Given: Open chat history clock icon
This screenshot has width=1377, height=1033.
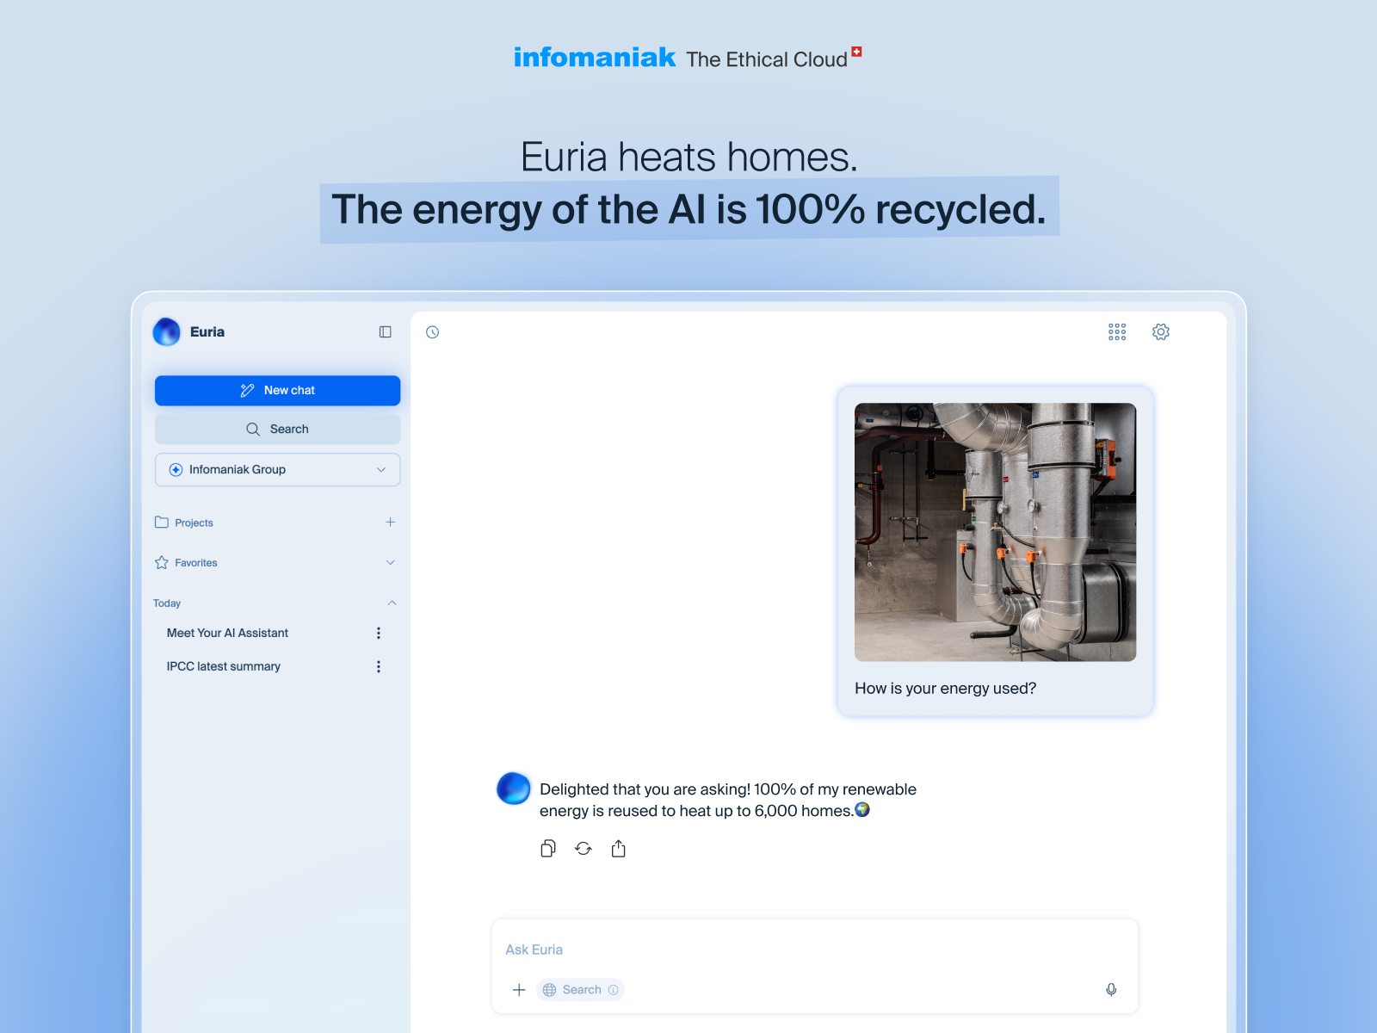Looking at the screenshot, I should click(433, 332).
